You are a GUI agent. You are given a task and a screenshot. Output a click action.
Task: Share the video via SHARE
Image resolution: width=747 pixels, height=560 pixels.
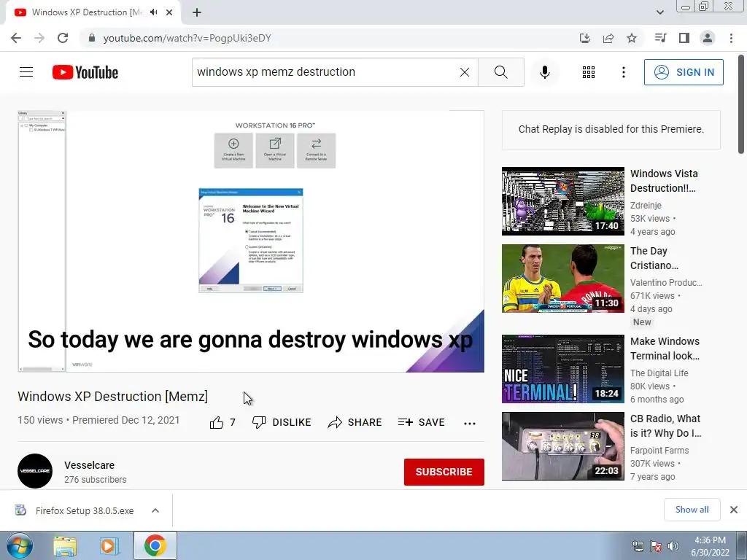point(355,422)
